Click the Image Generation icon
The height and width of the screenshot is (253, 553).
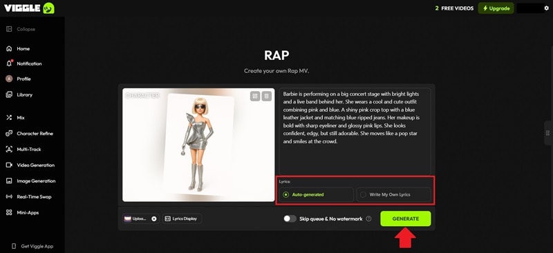click(x=9, y=181)
